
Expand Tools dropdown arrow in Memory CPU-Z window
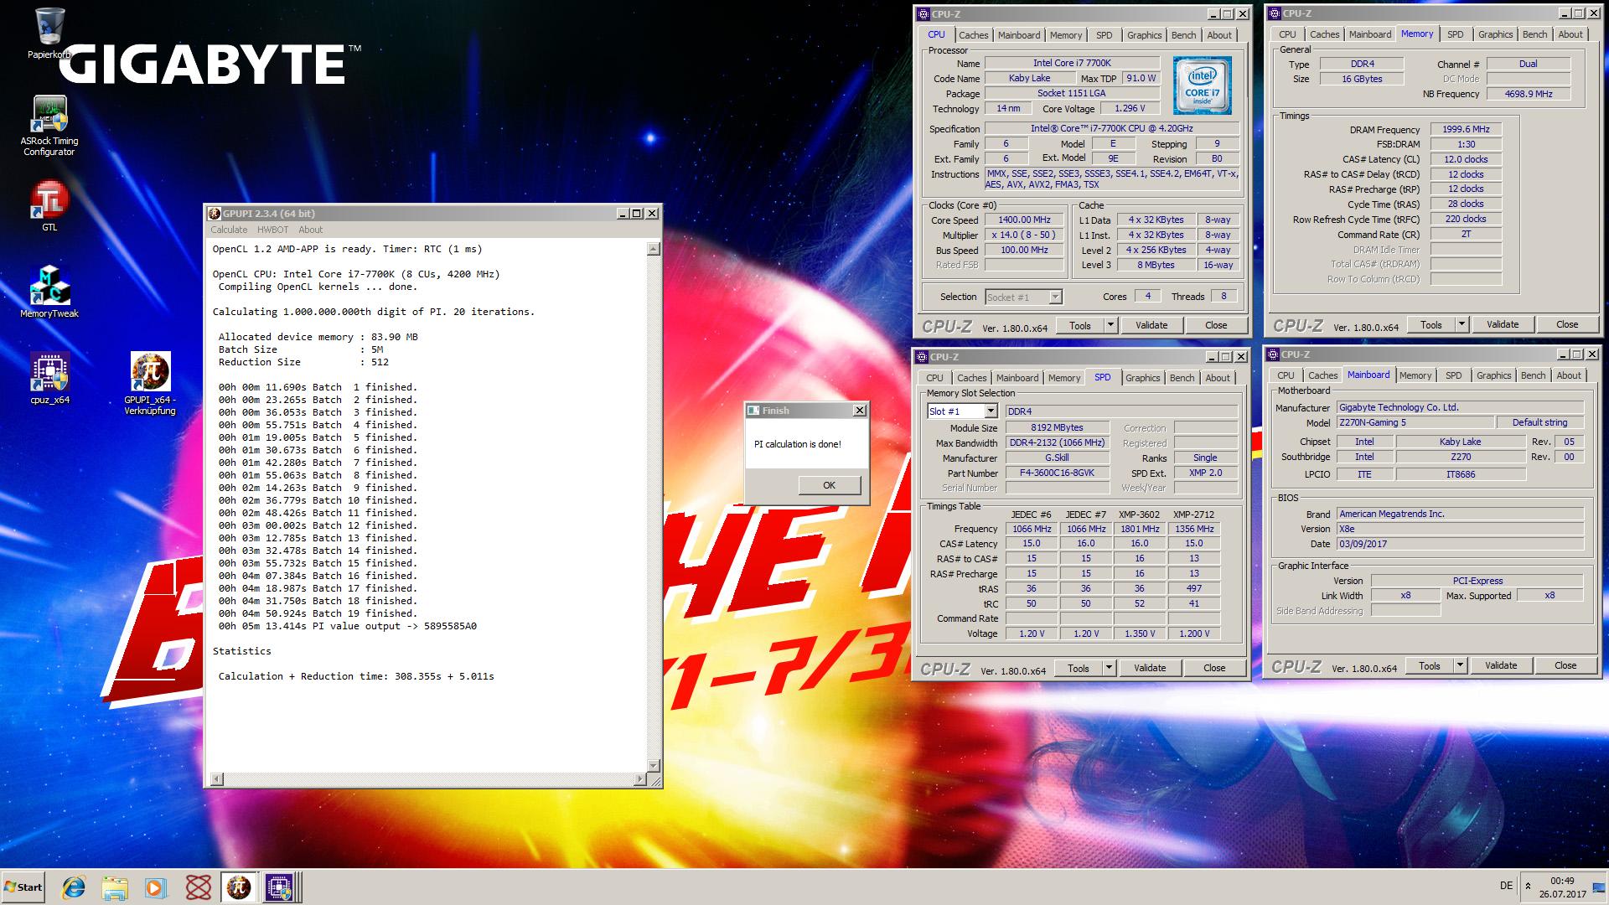[x=1462, y=324]
